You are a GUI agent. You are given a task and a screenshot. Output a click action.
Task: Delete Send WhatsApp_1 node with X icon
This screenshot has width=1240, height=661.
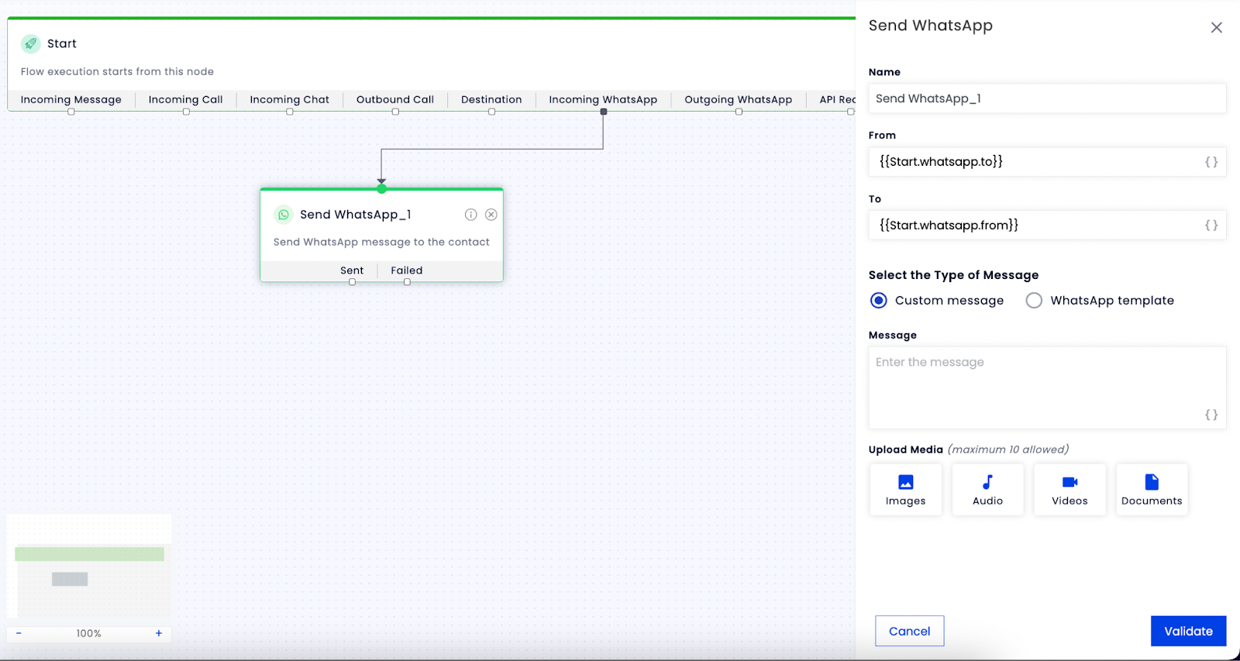coord(491,215)
